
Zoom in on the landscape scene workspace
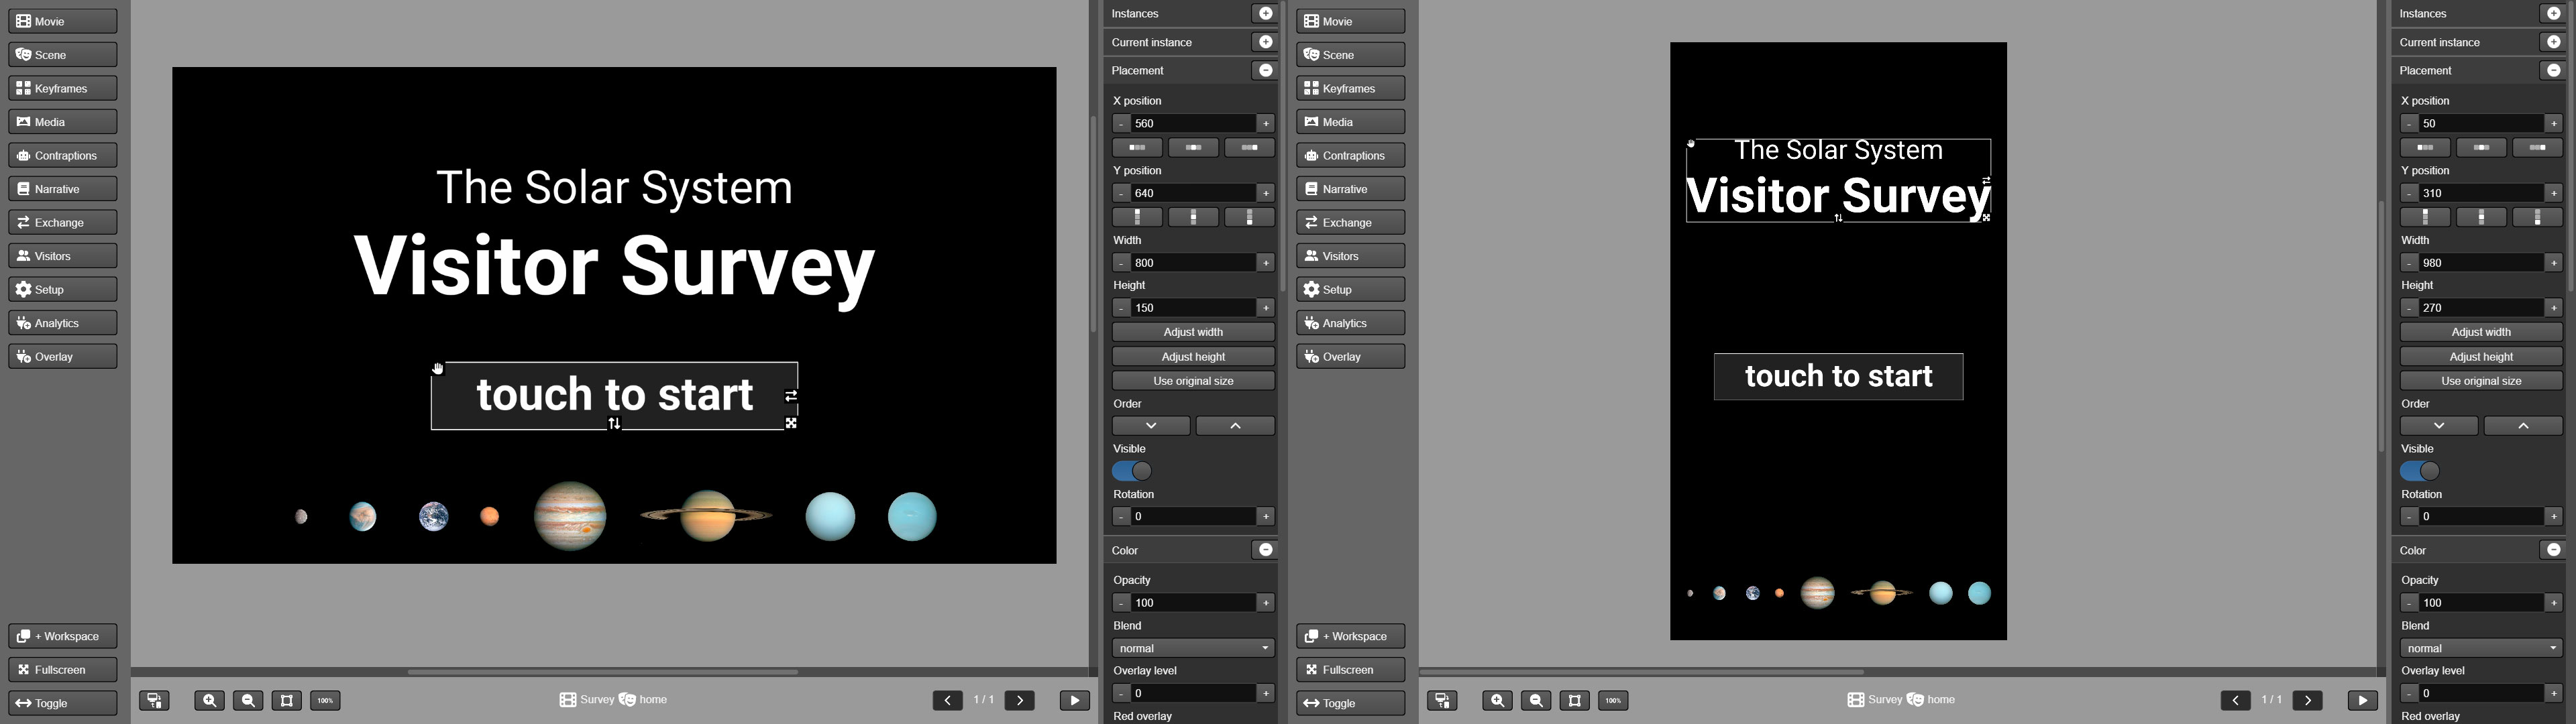click(x=209, y=700)
